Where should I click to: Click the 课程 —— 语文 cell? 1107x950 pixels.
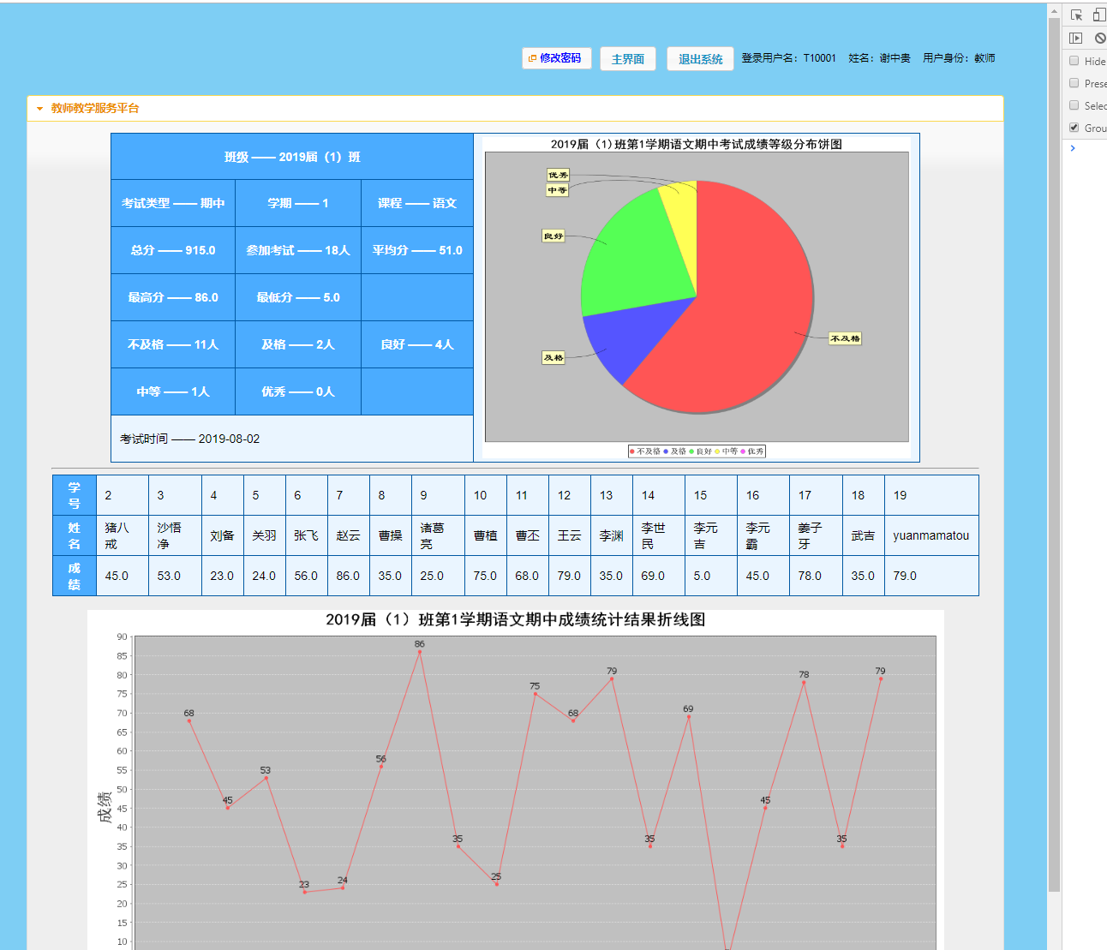click(x=417, y=203)
